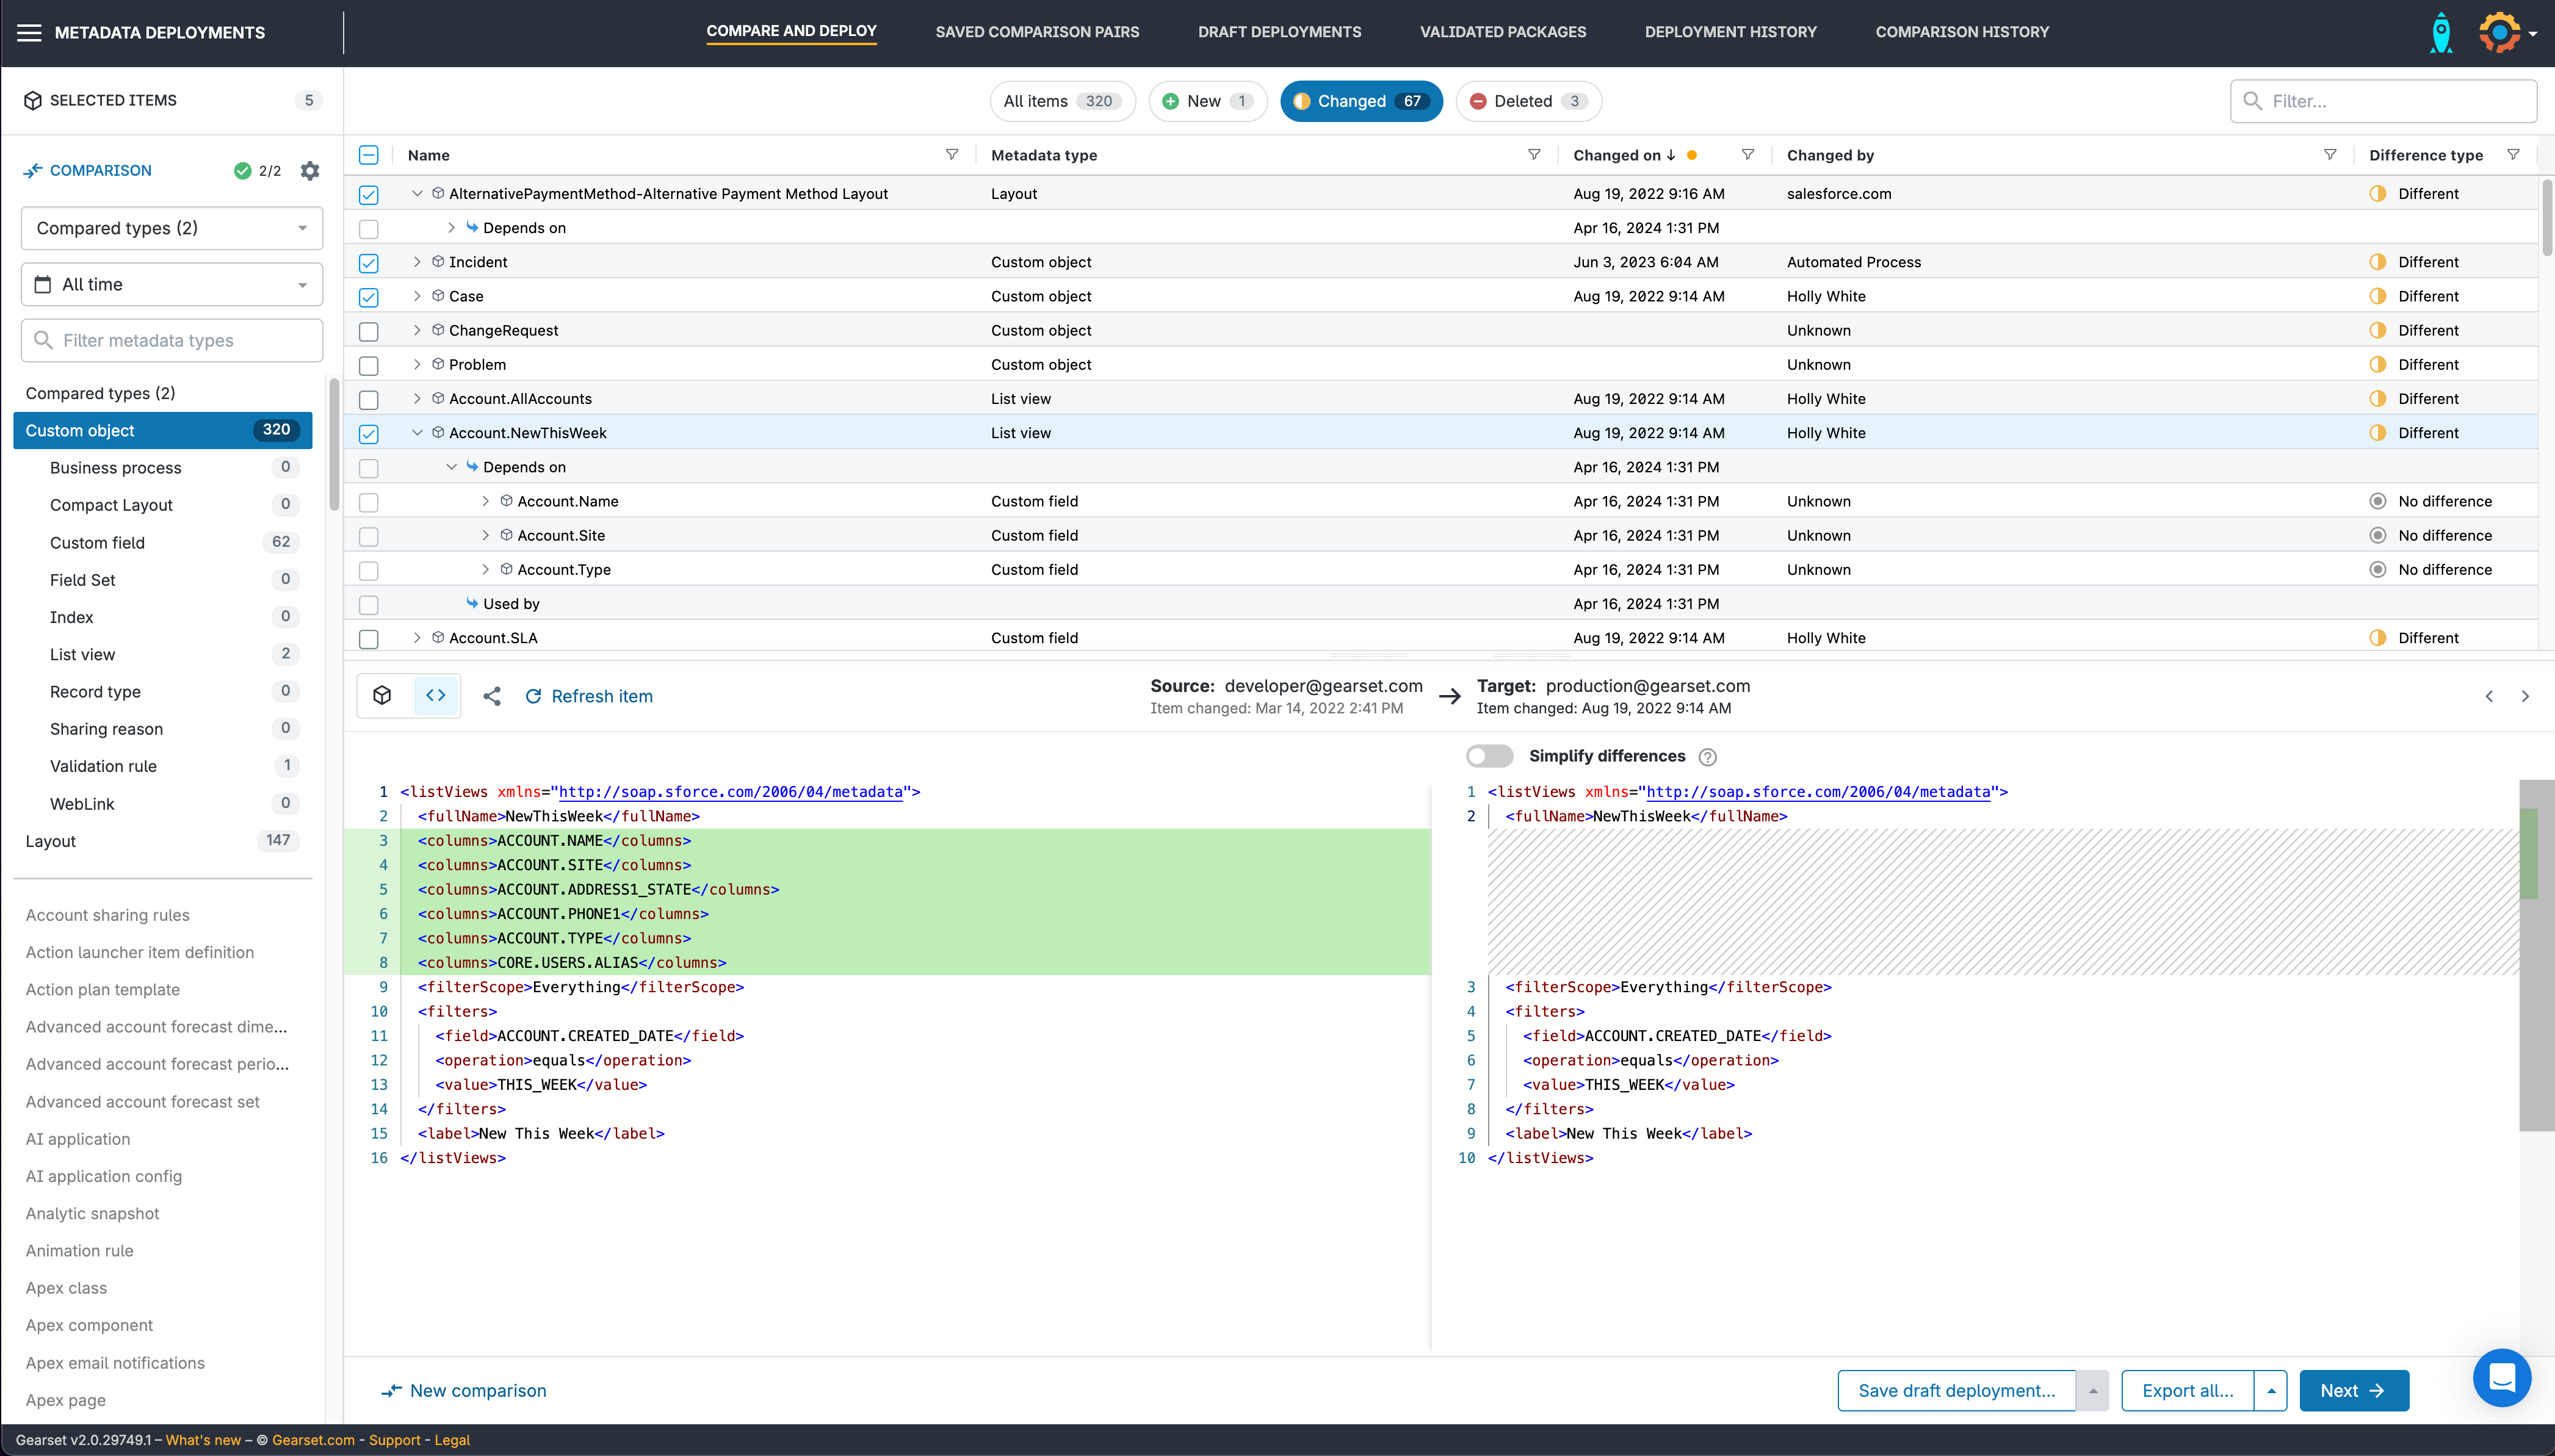The width and height of the screenshot is (2555, 1456).
Task: Toggle Simplify differences switch
Action: [1489, 756]
